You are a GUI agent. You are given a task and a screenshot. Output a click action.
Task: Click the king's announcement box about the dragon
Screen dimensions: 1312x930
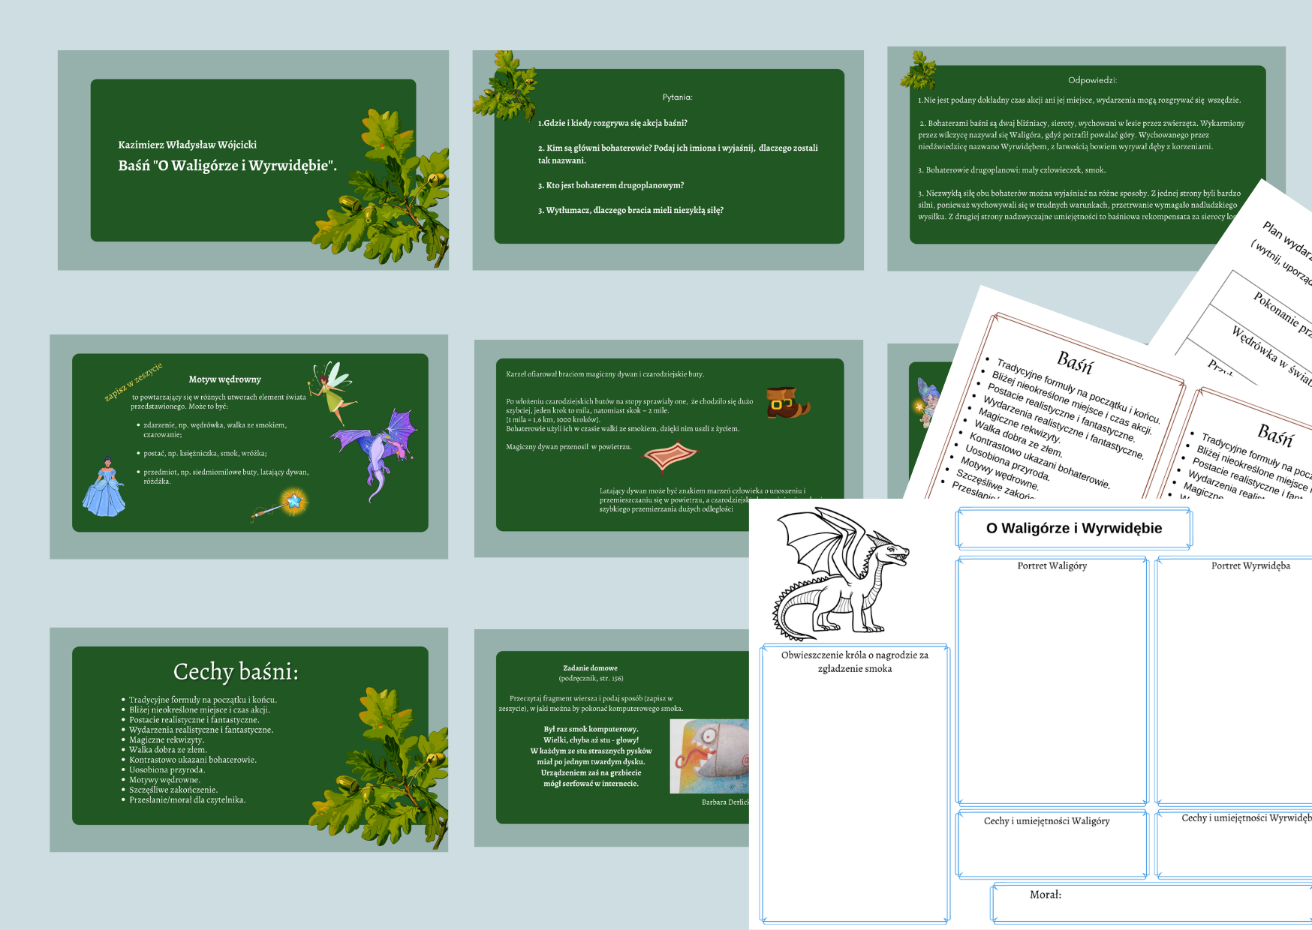854,787
